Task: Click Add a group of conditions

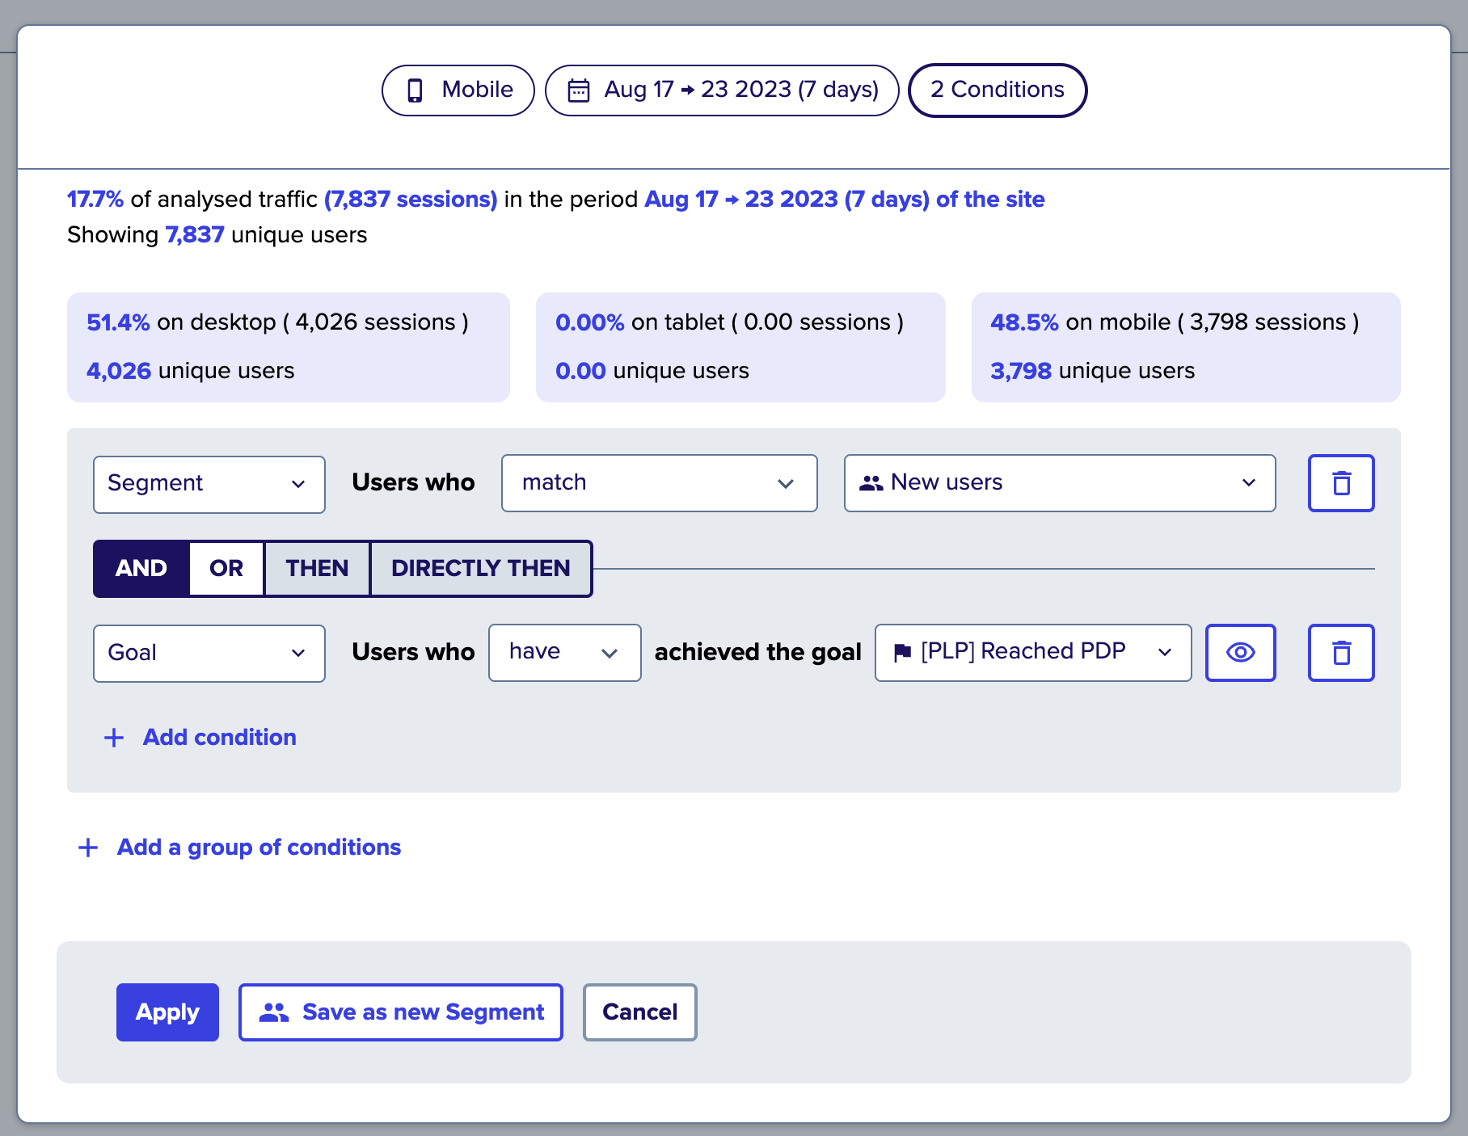Action: point(259,848)
